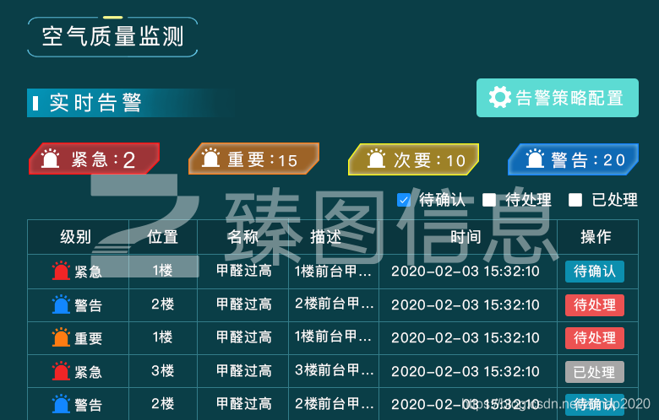Image resolution: width=659 pixels, height=420 pixels.
Task: Click 待处理 button in 重要 row
Action: coord(595,337)
